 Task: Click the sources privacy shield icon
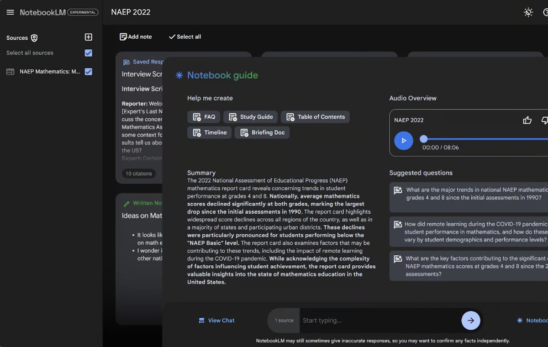[34, 38]
